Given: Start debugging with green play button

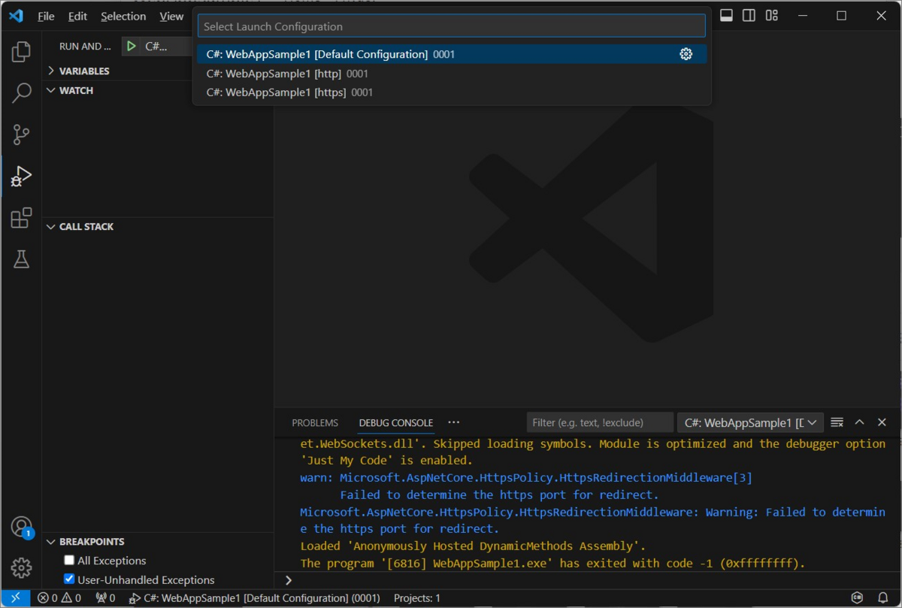Looking at the screenshot, I should tap(132, 46).
